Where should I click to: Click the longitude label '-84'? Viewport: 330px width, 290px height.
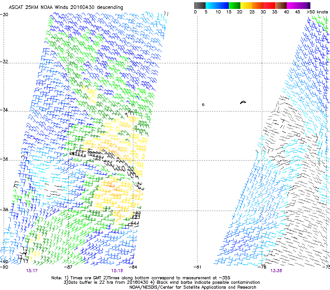click(133, 267)
